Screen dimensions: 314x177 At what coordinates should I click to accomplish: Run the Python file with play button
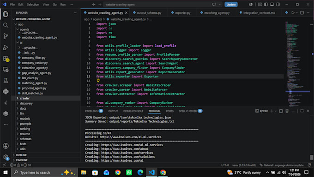(293, 12)
